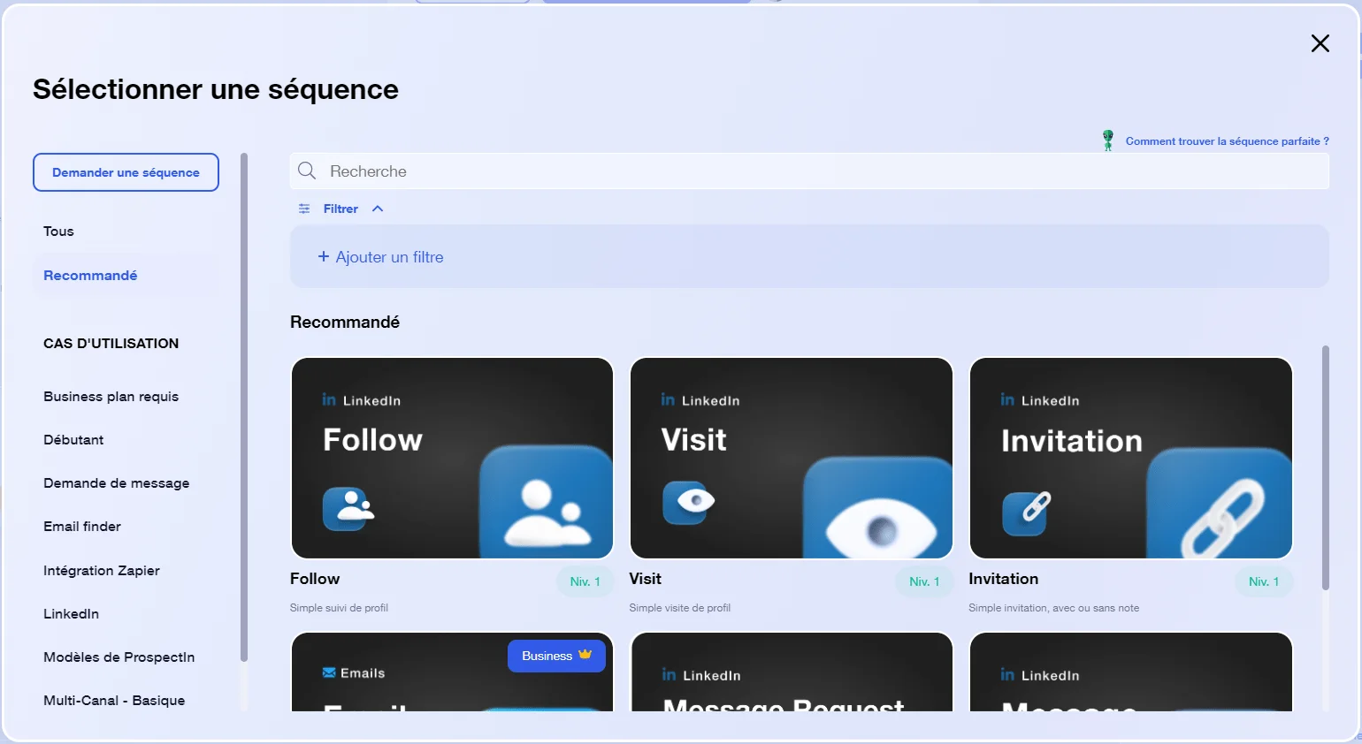Click the Recherche search field

point(809,171)
